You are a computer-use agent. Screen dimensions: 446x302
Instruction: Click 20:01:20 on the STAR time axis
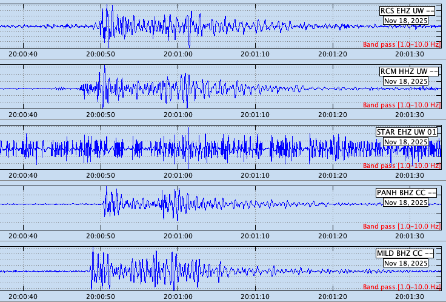point(333,175)
